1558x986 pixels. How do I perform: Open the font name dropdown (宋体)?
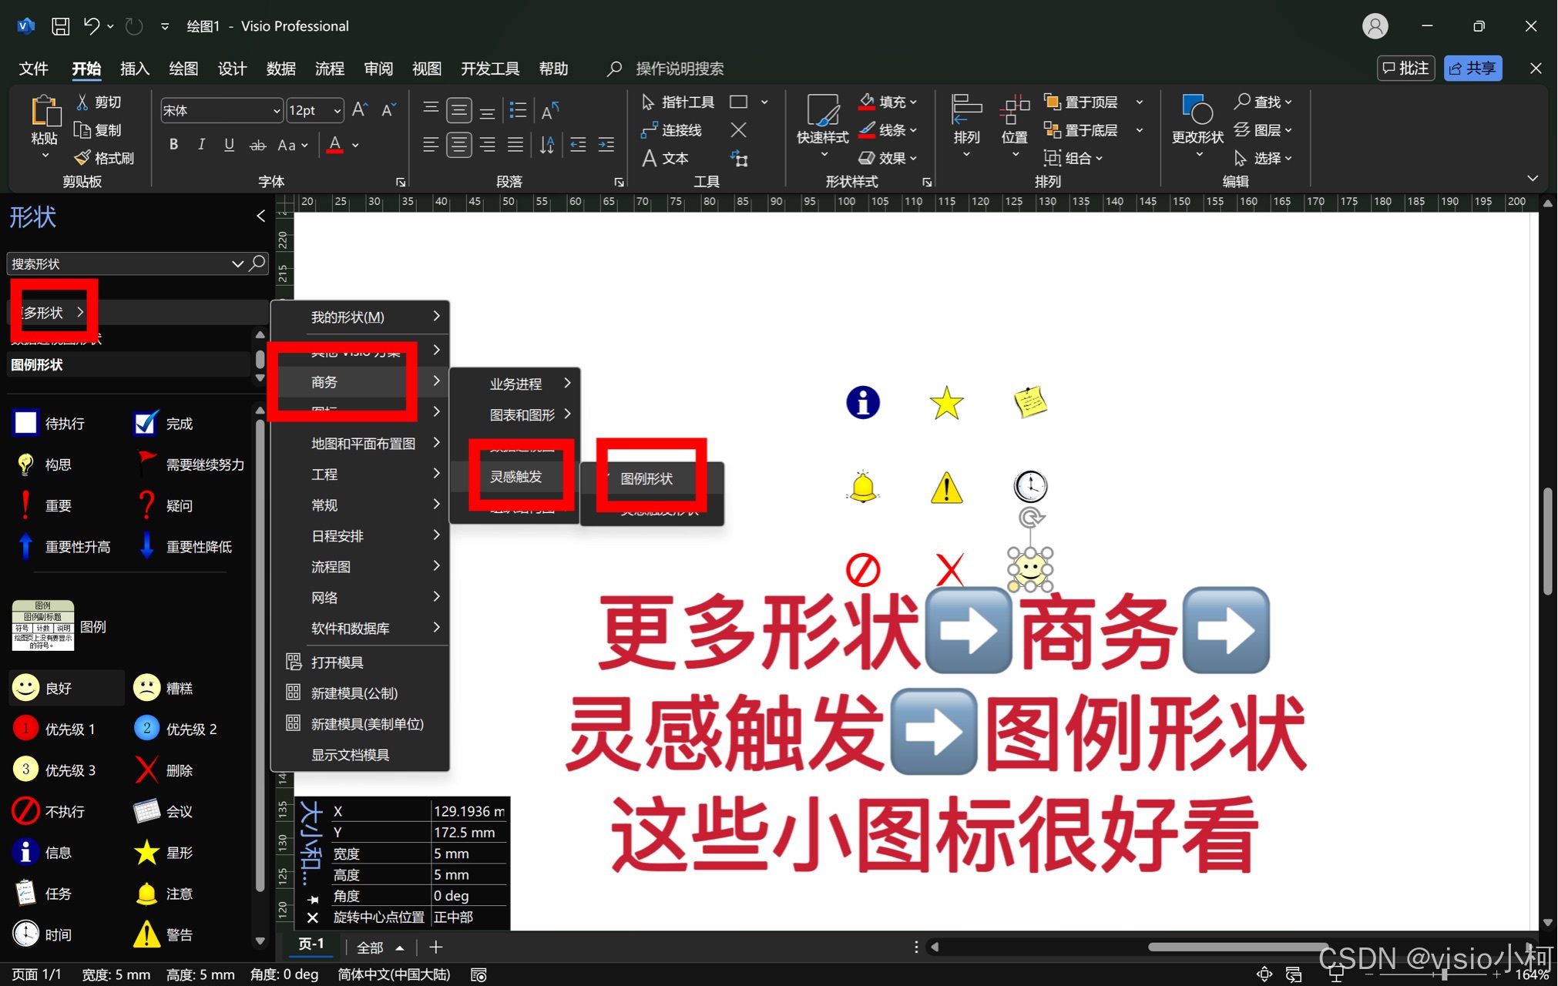[x=277, y=111]
